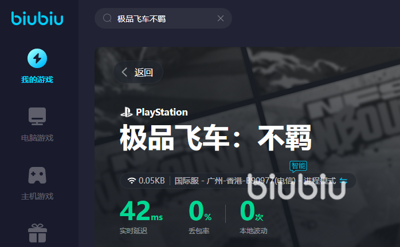The width and height of the screenshot is (400, 247).
Task: Select the lightning bolt My Games icon
Action: [37, 58]
